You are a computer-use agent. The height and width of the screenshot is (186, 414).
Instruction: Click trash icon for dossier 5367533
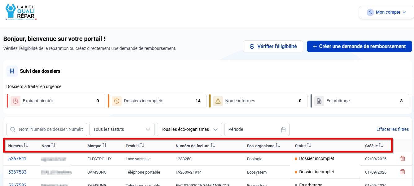403,172
